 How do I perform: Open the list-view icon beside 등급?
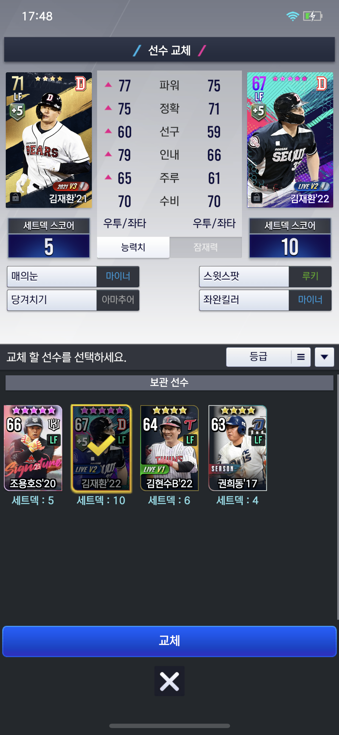coord(301,357)
